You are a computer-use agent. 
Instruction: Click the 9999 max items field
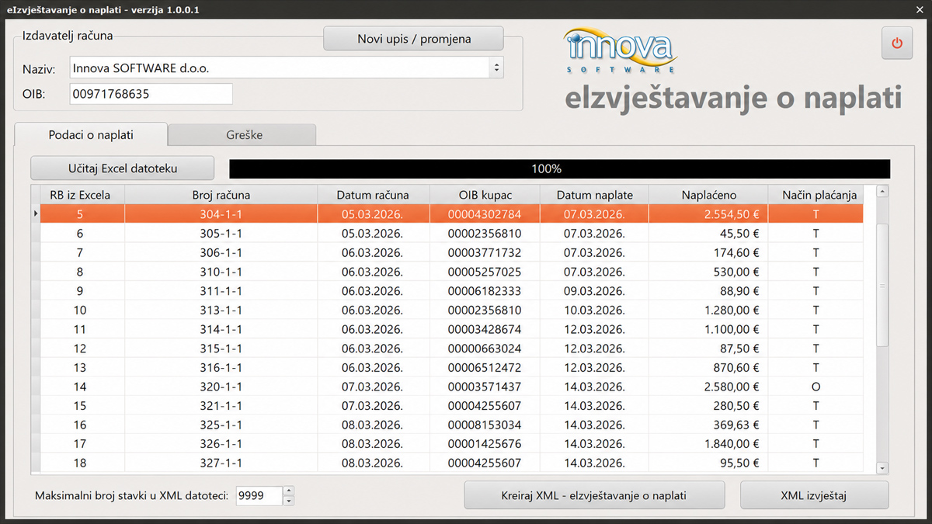pos(259,495)
